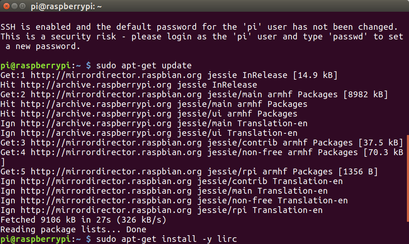The image size is (409, 244).
Task: Maximize the terminal window
Action: pyautogui.click(x=23, y=6)
